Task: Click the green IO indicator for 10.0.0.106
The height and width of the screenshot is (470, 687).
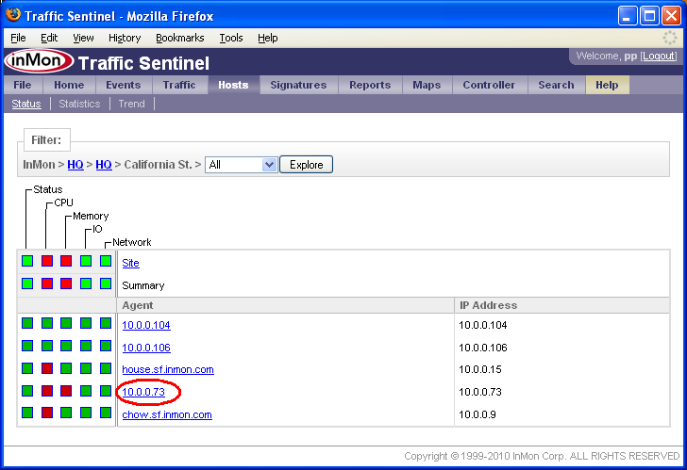Action: click(86, 346)
